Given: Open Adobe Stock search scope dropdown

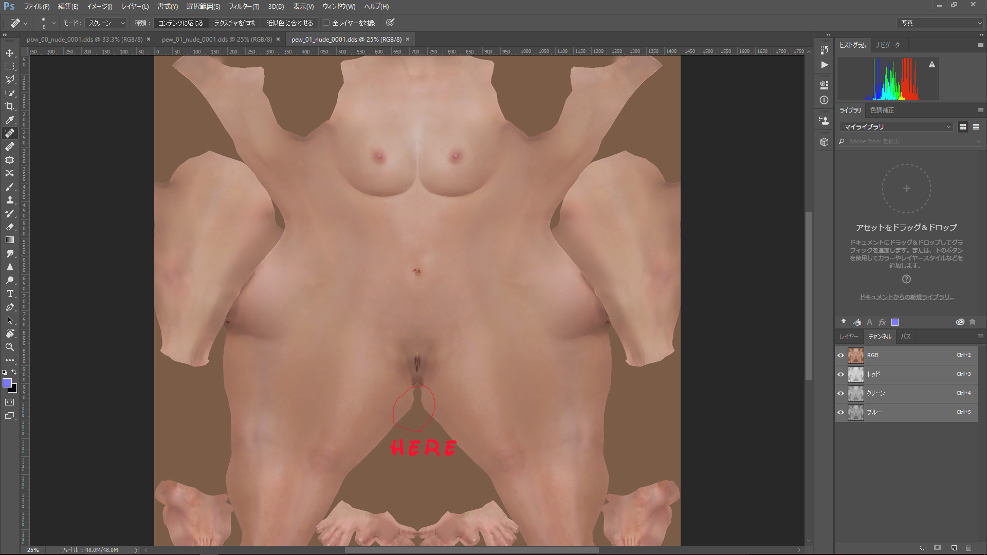Looking at the screenshot, I should pos(978,141).
